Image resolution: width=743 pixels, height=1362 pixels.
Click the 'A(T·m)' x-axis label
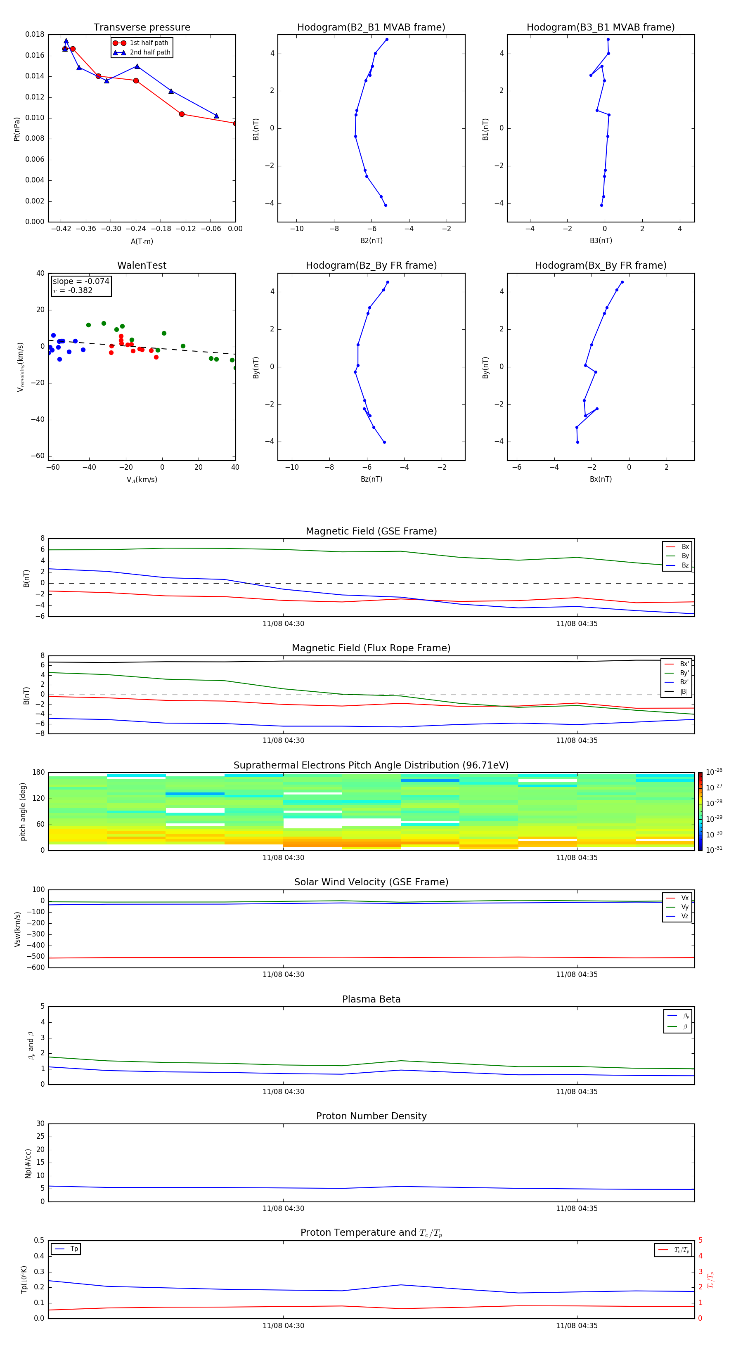tap(142, 241)
